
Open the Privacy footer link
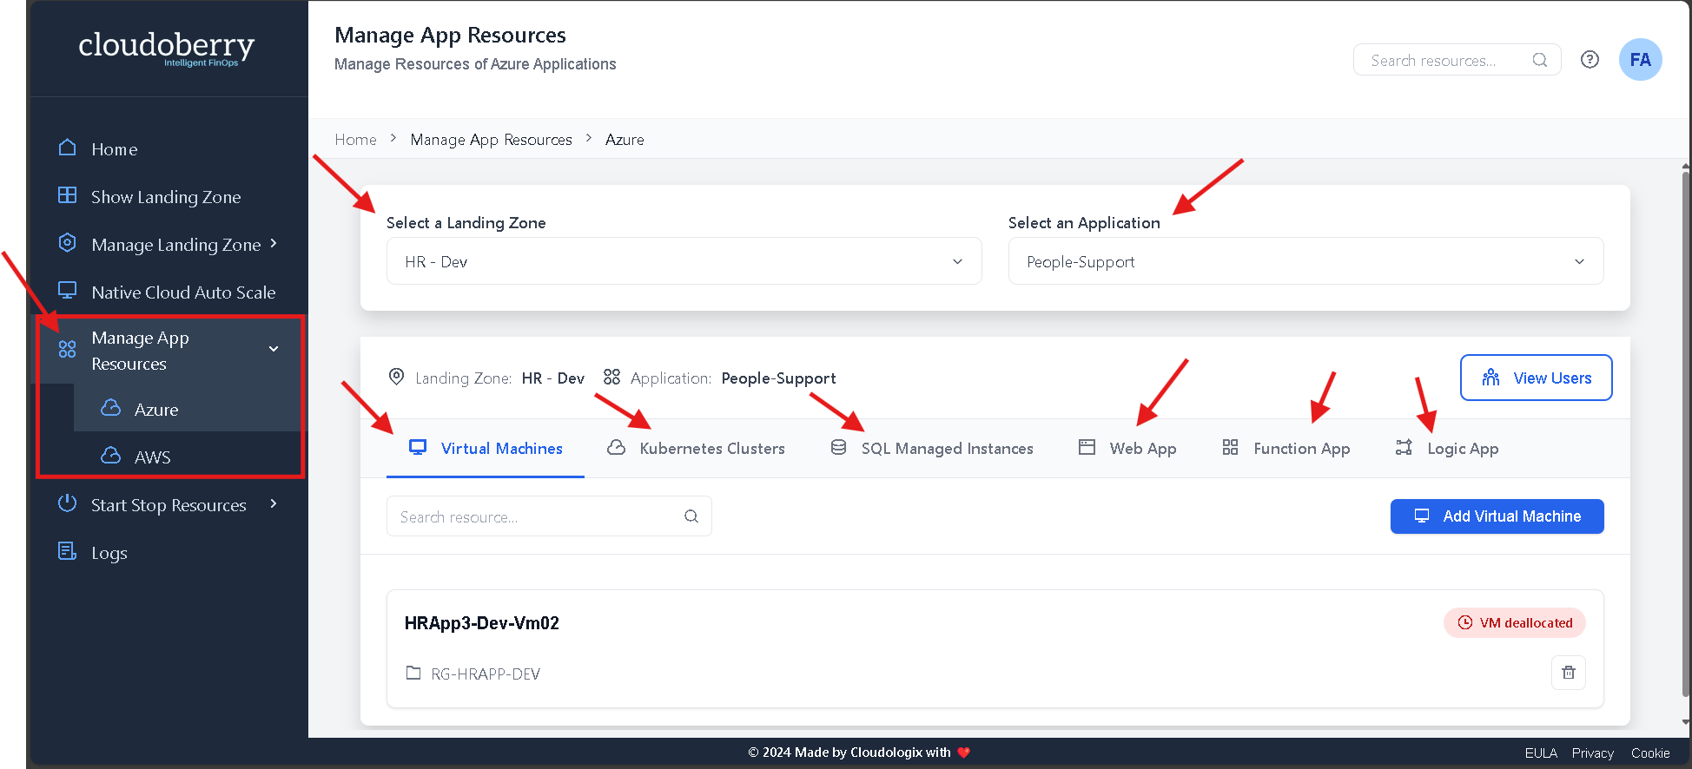pyautogui.click(x=1593, y=753)
